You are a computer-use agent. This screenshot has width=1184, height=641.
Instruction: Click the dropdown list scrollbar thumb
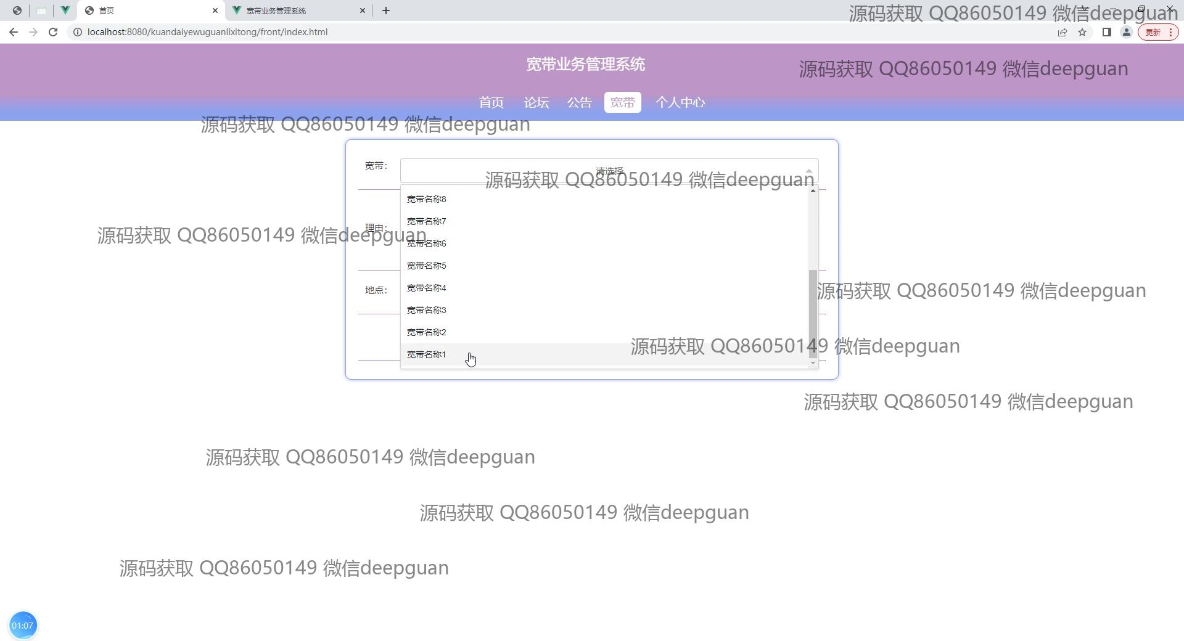(813, 314)
